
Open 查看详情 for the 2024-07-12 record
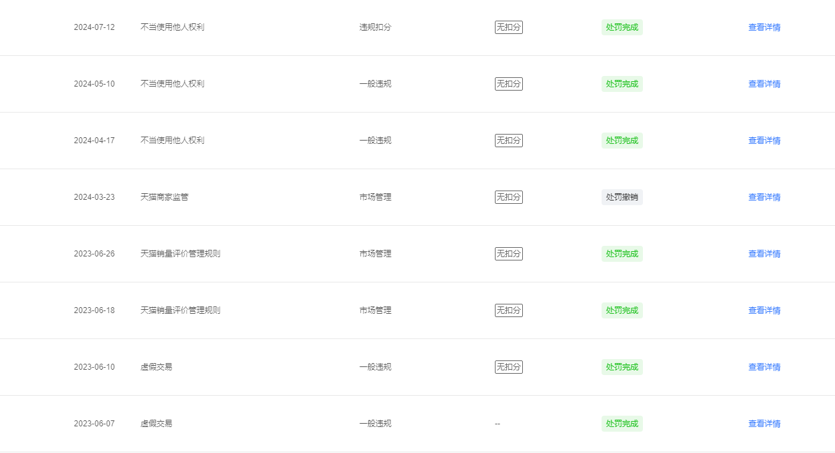764,27
